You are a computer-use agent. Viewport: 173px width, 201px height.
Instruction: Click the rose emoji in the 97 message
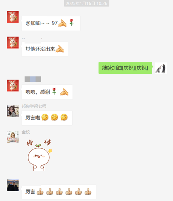(71, 22)
